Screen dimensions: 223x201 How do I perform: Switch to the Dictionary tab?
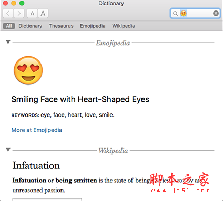point(31,26)
